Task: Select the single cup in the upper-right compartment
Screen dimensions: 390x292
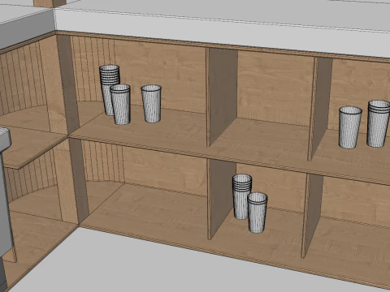Action: 350,127
